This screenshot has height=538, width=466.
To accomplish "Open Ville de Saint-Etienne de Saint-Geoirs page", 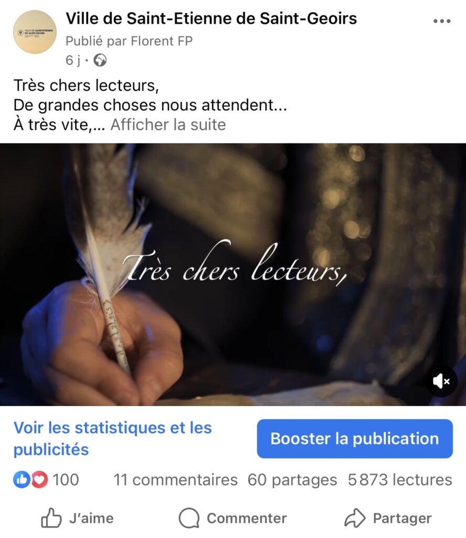I will tap(211, 18).
